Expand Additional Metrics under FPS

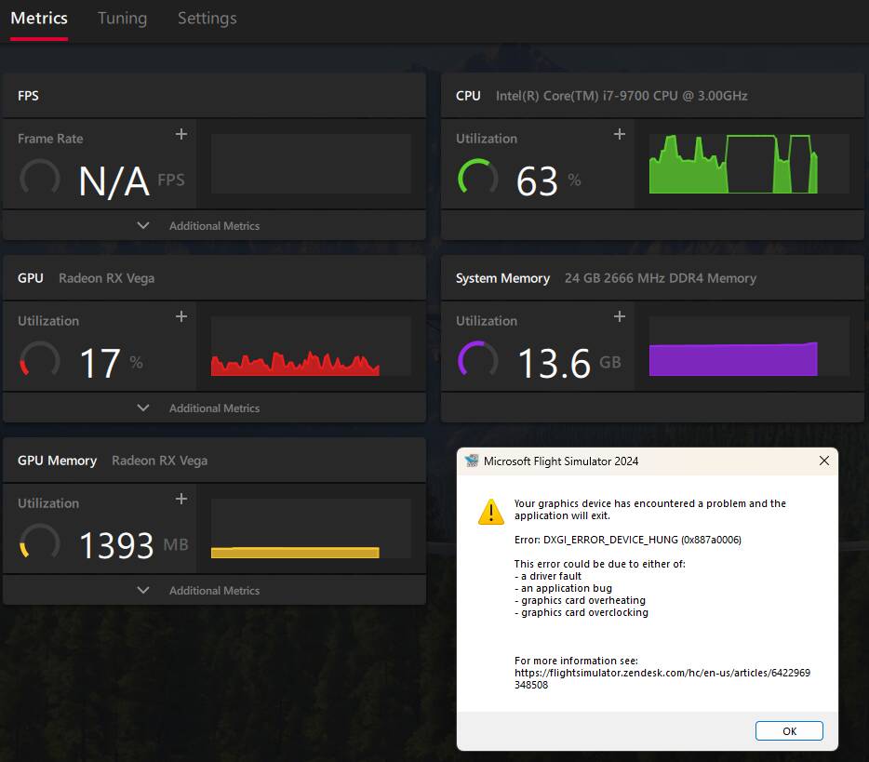click(215, 225)
